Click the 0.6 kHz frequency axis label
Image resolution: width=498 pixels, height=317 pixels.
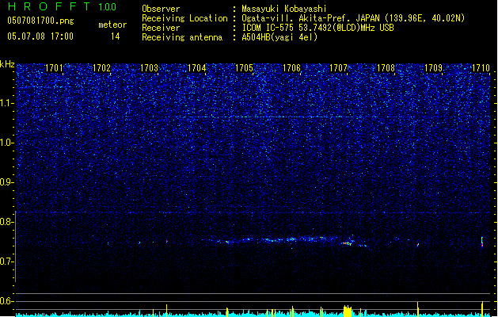tap(7, 301)
